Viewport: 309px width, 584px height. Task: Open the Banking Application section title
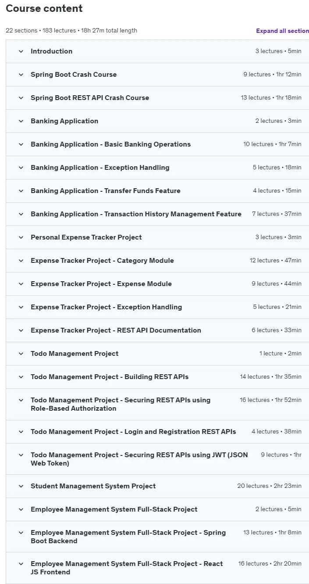tap(64, 121)
